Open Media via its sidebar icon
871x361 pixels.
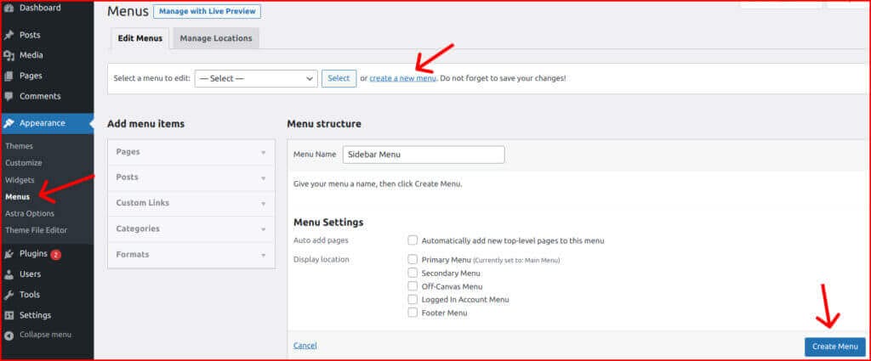[9, 55]
